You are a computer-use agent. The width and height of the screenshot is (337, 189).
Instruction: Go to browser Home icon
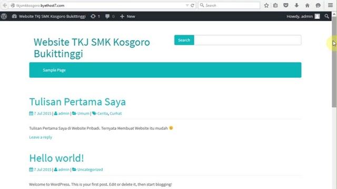pos(308,5)
